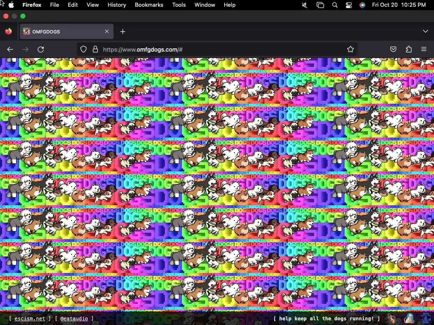Follow the @eataudio link

pos(74,319)
